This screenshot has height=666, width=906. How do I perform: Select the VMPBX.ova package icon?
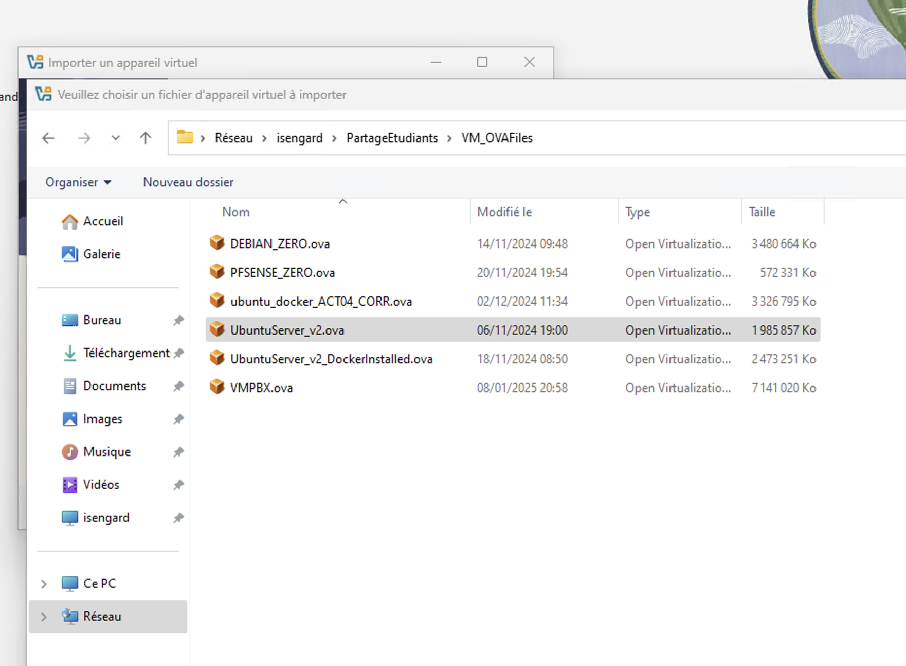217,387
